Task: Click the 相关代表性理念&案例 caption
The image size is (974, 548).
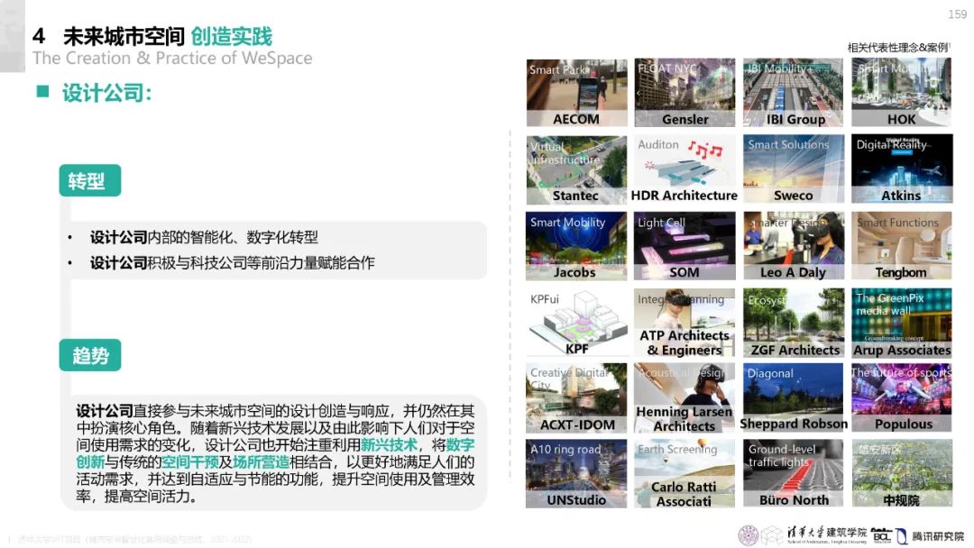Action: coord(899,47)
